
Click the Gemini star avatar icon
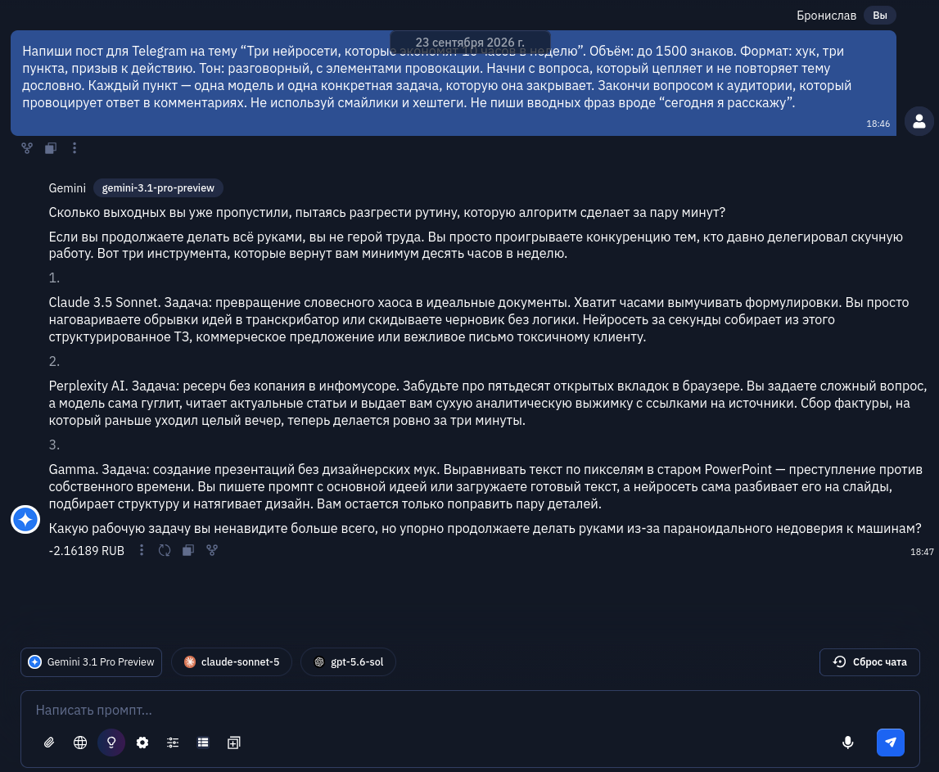(x=25, y=519)
